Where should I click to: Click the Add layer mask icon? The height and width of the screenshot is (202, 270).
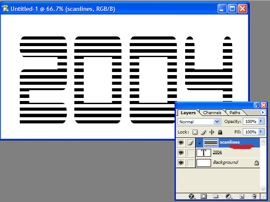tap(204, 196)
